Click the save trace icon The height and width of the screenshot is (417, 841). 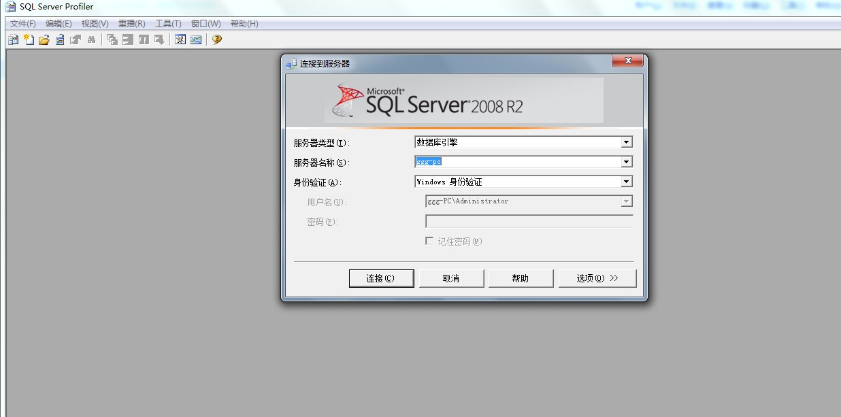point(59,39)
